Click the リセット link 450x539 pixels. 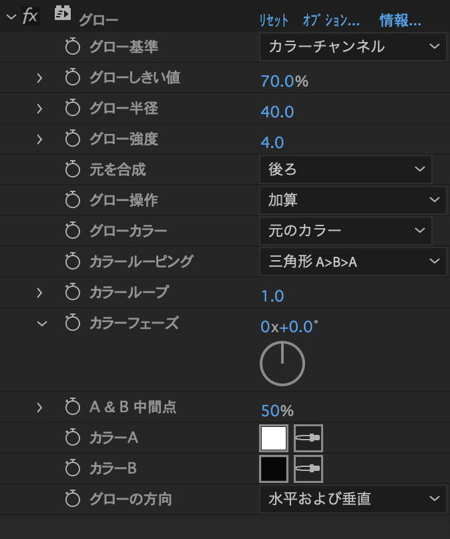click(x=274, y=20)
